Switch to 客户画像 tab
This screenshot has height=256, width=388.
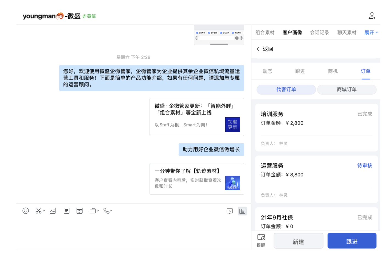[292, 32]
